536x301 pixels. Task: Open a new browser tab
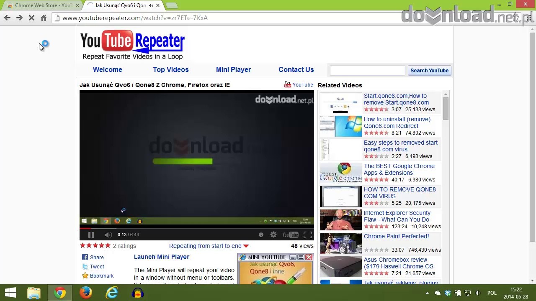[171, 5]
